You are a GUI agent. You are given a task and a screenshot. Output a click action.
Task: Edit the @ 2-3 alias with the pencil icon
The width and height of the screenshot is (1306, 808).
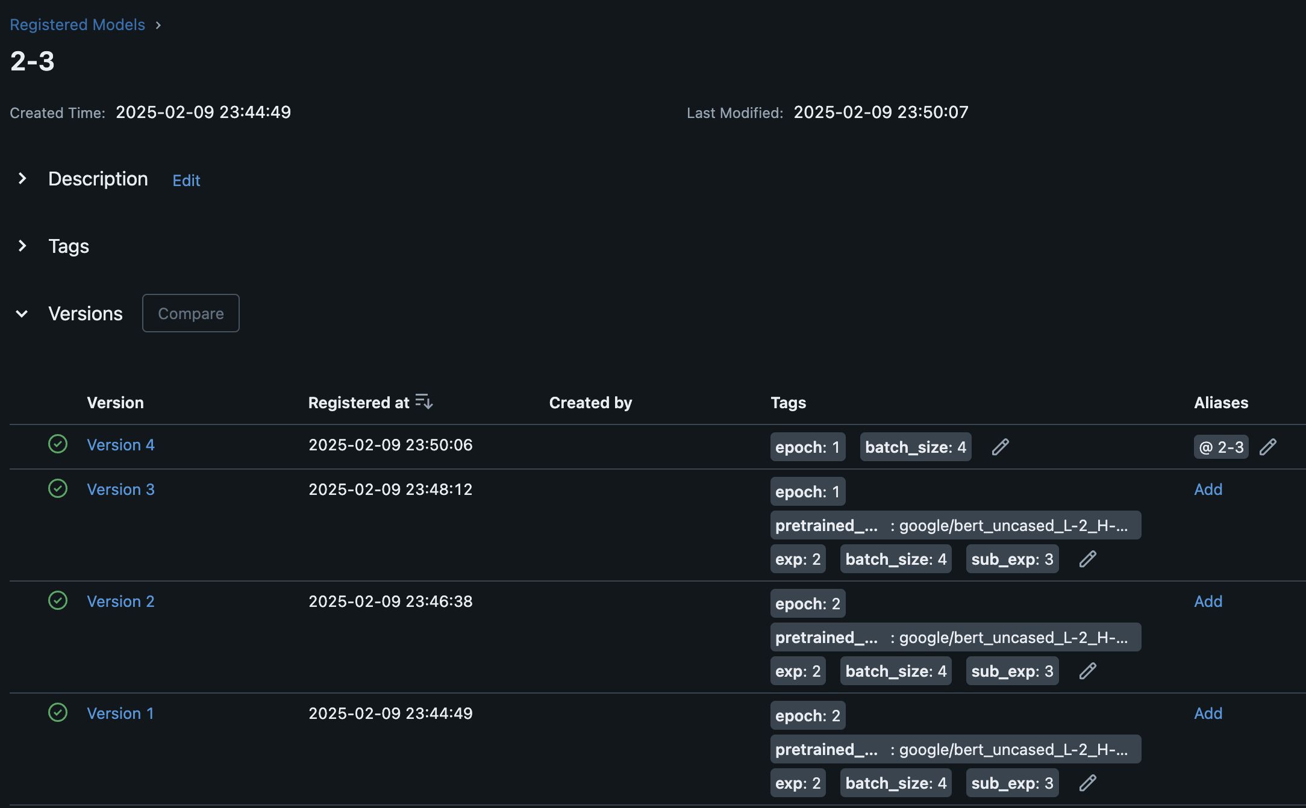(1267, 447)
